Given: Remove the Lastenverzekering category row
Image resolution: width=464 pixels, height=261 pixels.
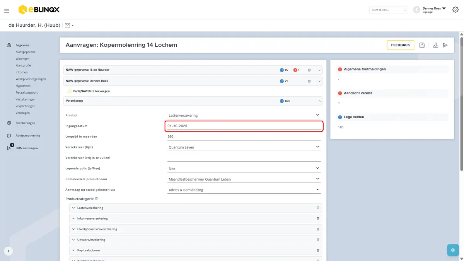Looking at the screenshot, I should 318,208.
